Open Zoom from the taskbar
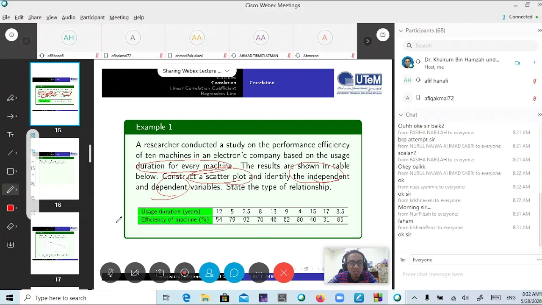542x305 pixels. point(340,298)
